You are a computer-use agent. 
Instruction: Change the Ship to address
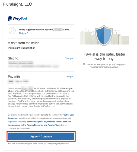69,58
